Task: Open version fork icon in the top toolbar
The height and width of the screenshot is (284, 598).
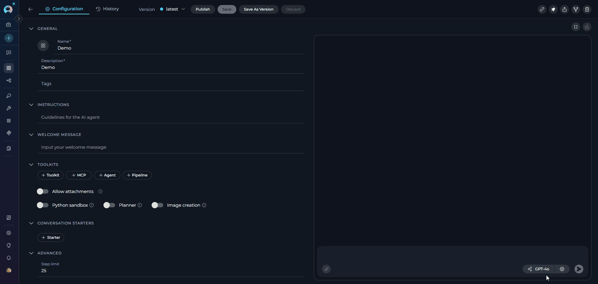Action: tap(575, 9)
